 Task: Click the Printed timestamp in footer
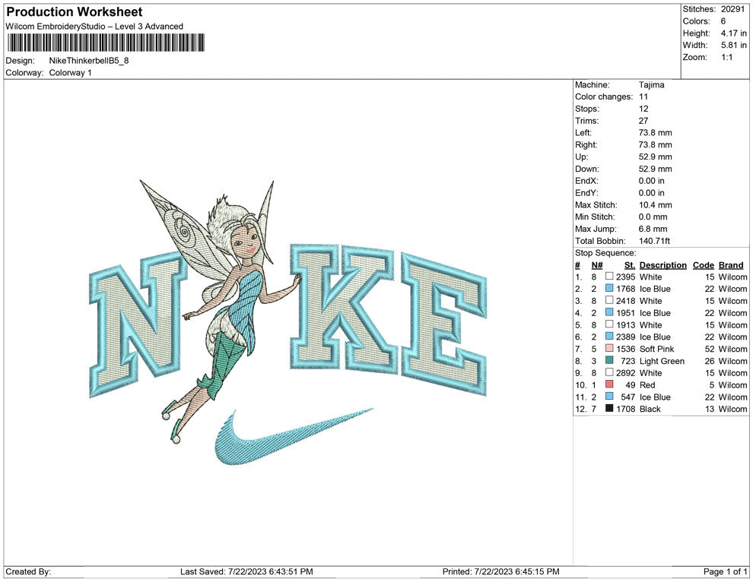tap(501, 571)
